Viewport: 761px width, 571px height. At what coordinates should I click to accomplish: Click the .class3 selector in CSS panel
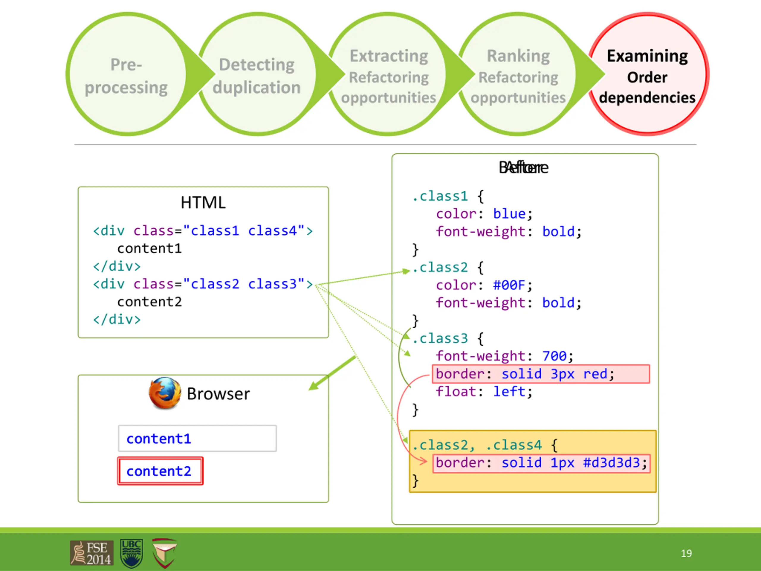click(440, 338)
